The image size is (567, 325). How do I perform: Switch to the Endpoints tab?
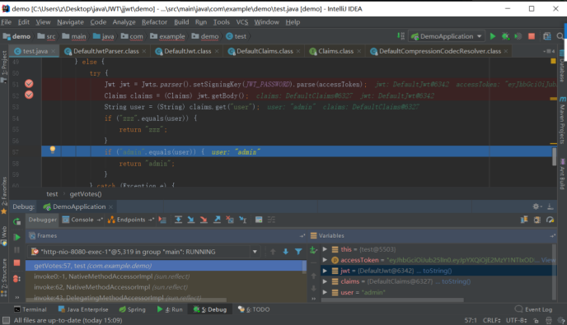pos(131,220)
